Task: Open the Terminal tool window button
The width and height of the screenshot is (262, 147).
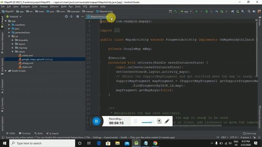Action: pos(25,134)
